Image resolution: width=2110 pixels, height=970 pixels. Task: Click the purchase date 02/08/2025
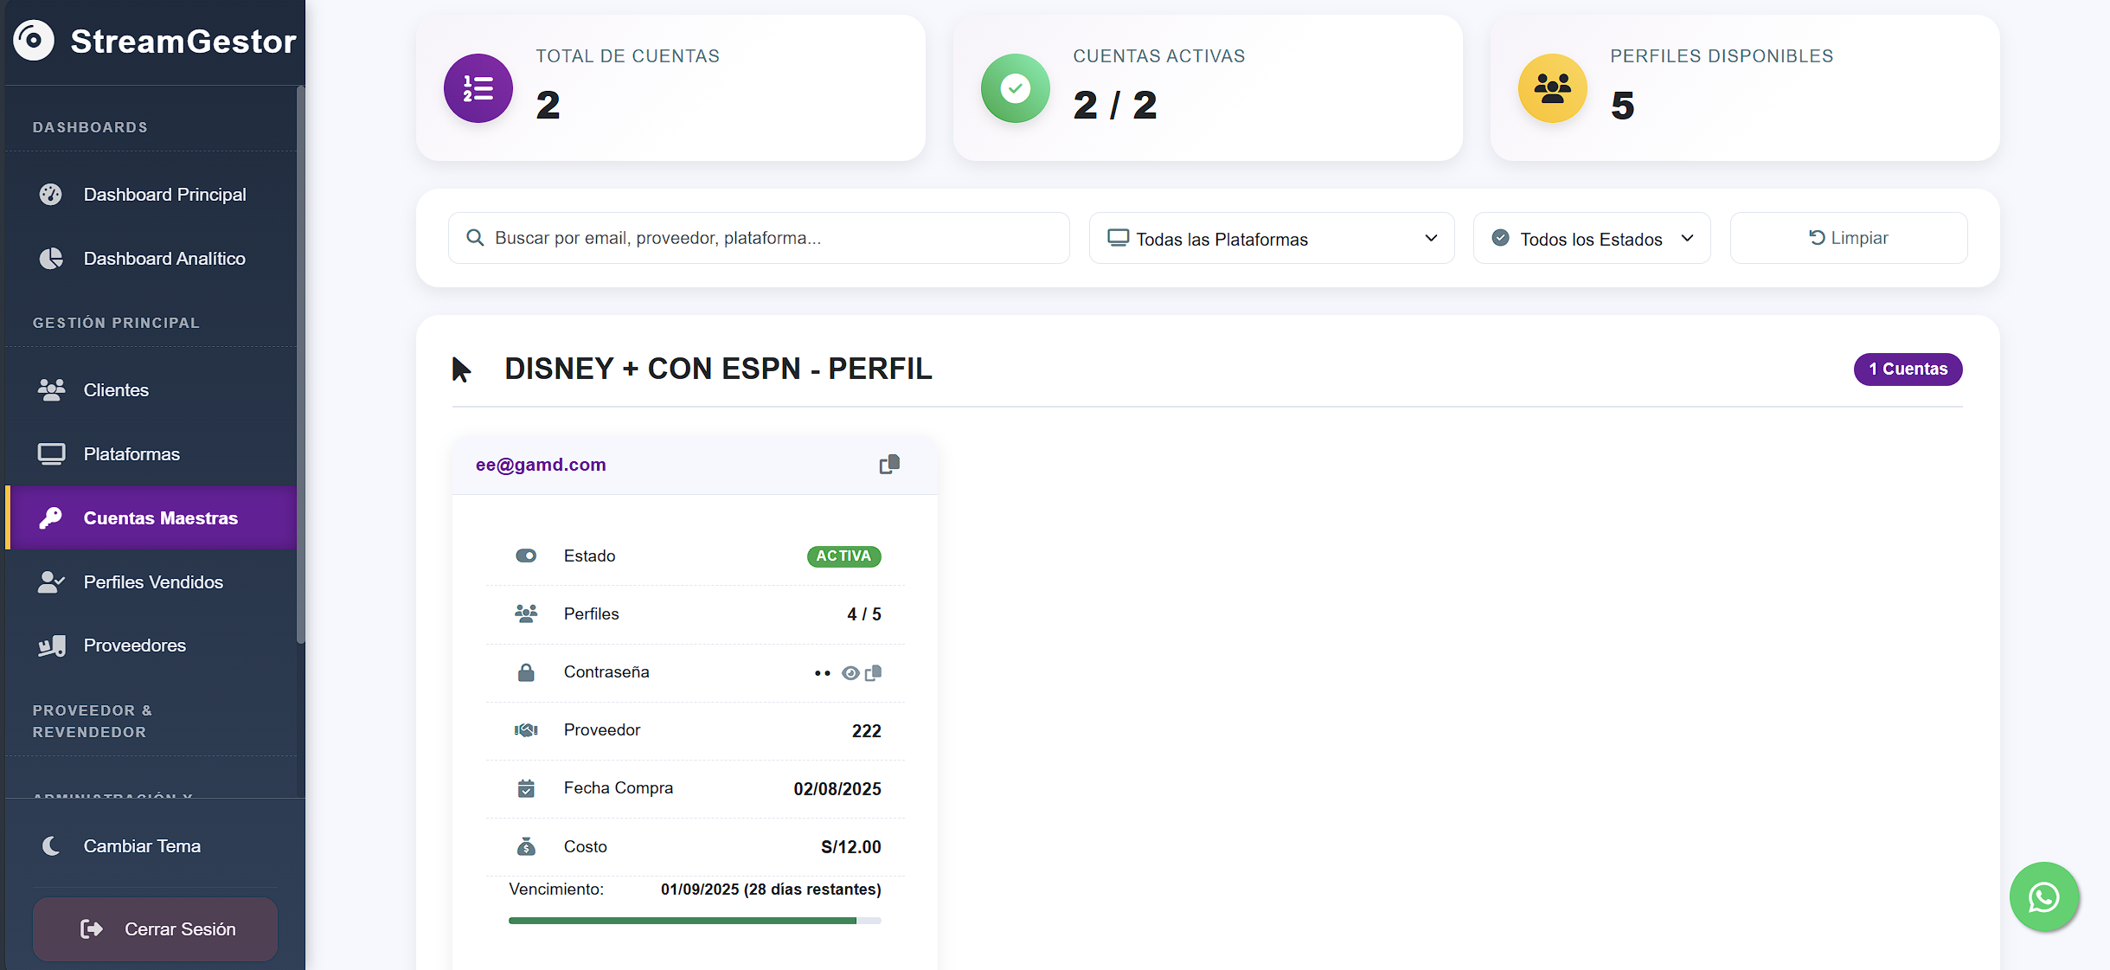point(837,789)
